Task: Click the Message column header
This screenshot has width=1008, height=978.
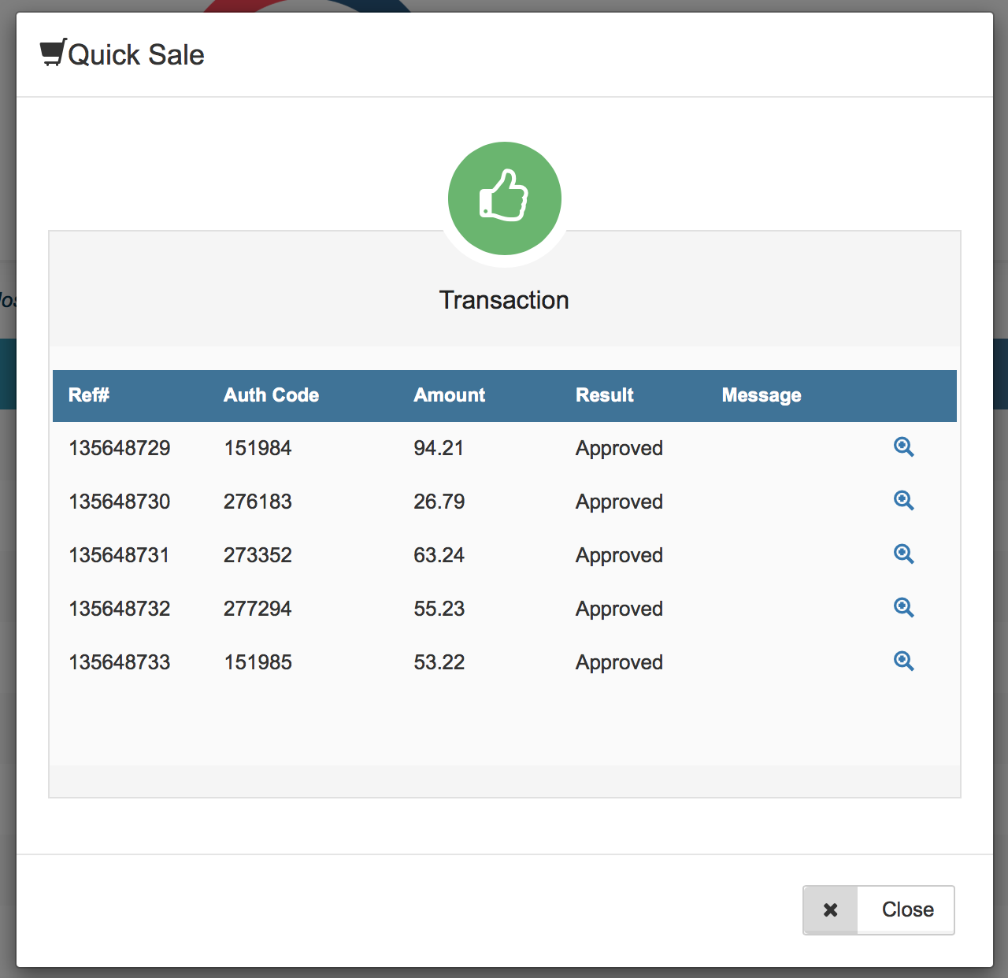Action: pos(761,395)
